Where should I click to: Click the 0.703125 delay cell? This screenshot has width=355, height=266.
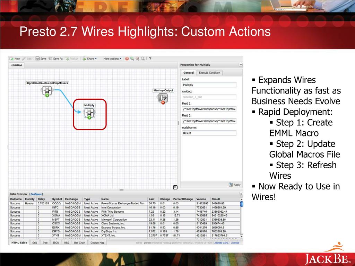[43, 203]
